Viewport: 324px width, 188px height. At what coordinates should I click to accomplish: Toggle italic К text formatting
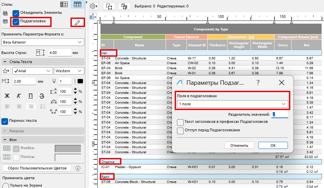coord(19,96)
